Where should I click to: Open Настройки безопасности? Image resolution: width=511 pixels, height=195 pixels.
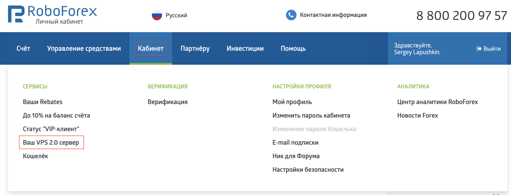pos(308,170)
